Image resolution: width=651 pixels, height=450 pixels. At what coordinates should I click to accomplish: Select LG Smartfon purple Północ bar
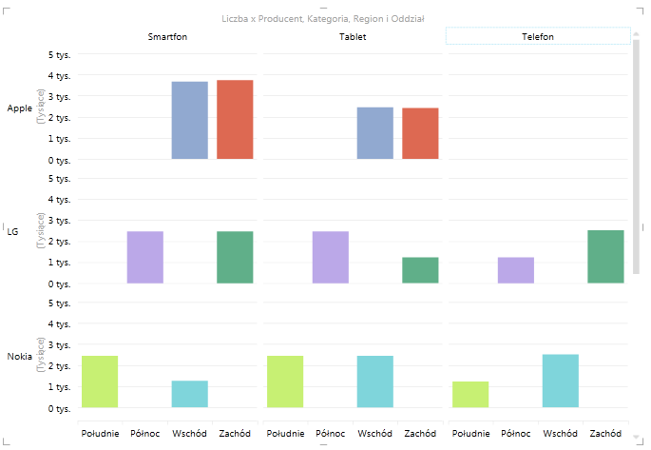145,257
